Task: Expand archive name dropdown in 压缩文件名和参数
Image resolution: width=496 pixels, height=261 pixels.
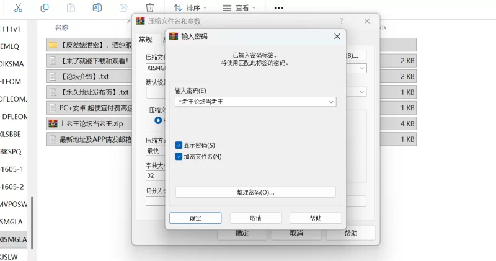Action: point(362,68)
